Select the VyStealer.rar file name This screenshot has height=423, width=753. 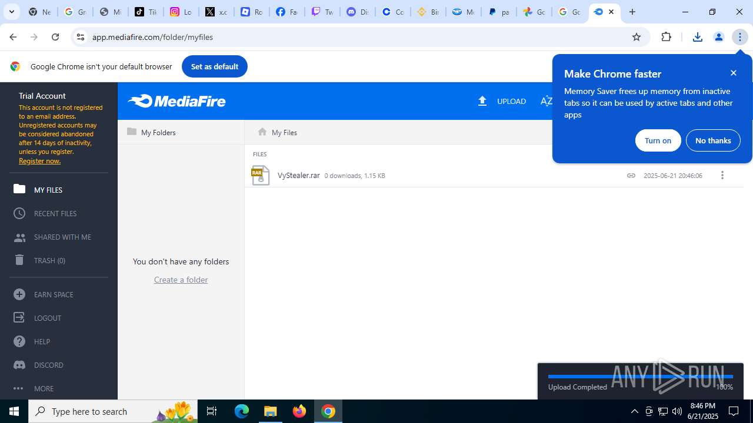click(298, 175)
